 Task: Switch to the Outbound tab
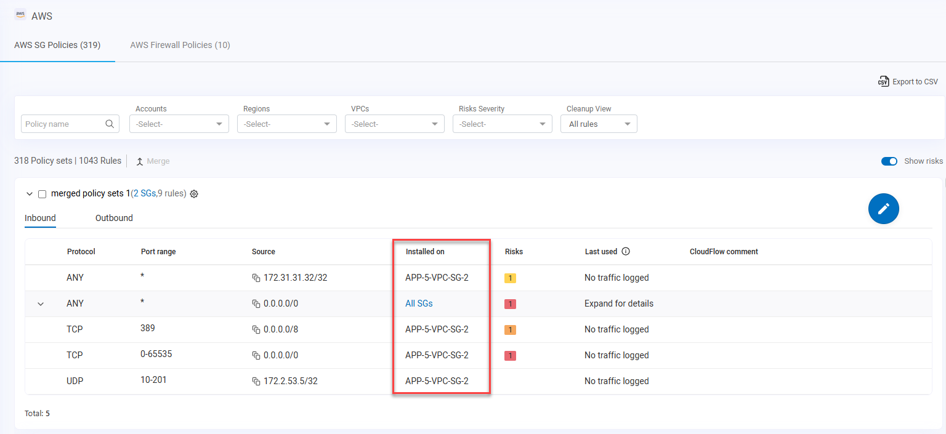pyautogui.click(x=114, y=218)
